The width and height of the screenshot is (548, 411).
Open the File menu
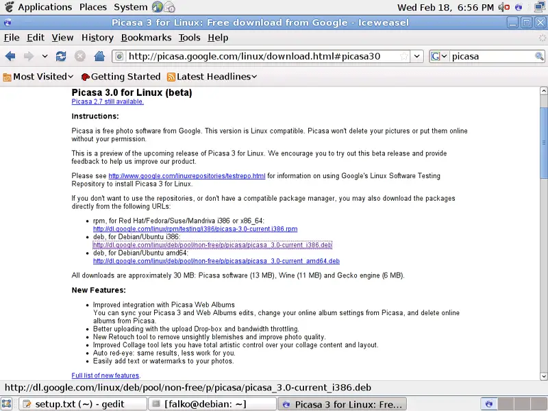12,38
